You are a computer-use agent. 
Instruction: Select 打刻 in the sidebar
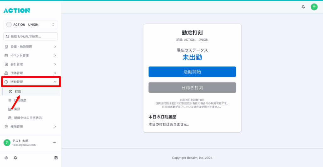pyautogui.click(x=18, y=91)
